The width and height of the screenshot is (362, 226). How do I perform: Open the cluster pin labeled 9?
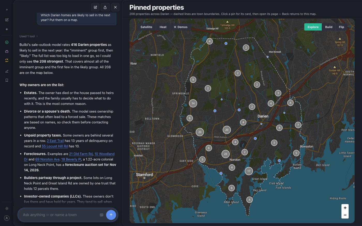click(193, 80)
